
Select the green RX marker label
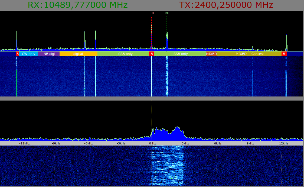(x=166, y=13)
